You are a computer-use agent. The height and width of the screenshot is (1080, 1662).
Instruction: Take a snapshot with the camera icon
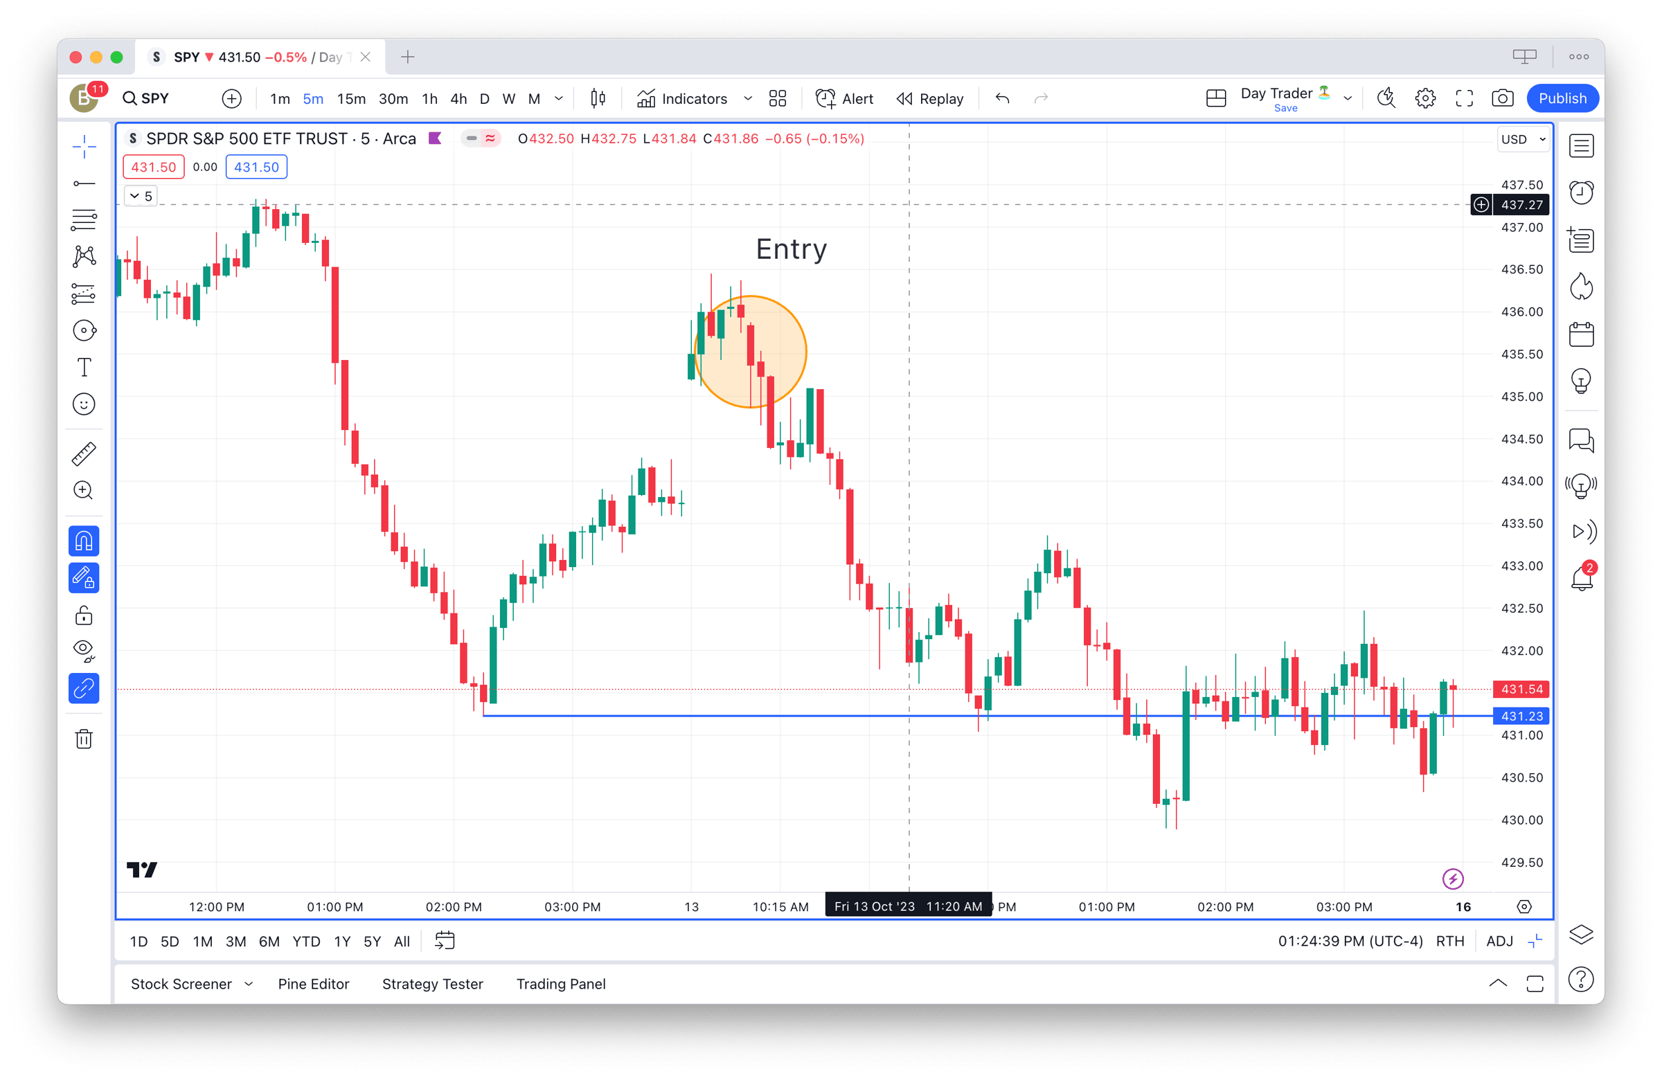[1502, 98]
